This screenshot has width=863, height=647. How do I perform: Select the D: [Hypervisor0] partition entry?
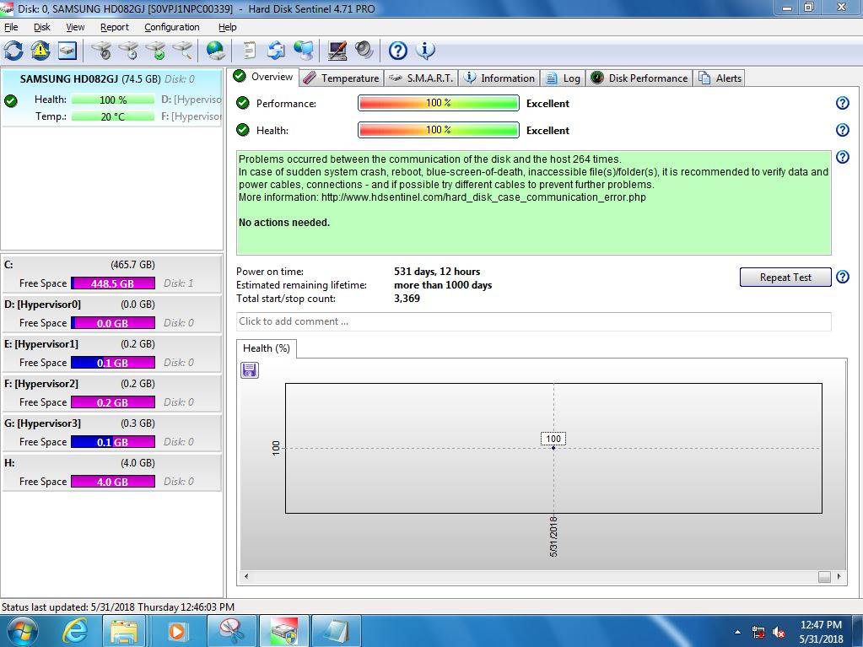(111, 314)
